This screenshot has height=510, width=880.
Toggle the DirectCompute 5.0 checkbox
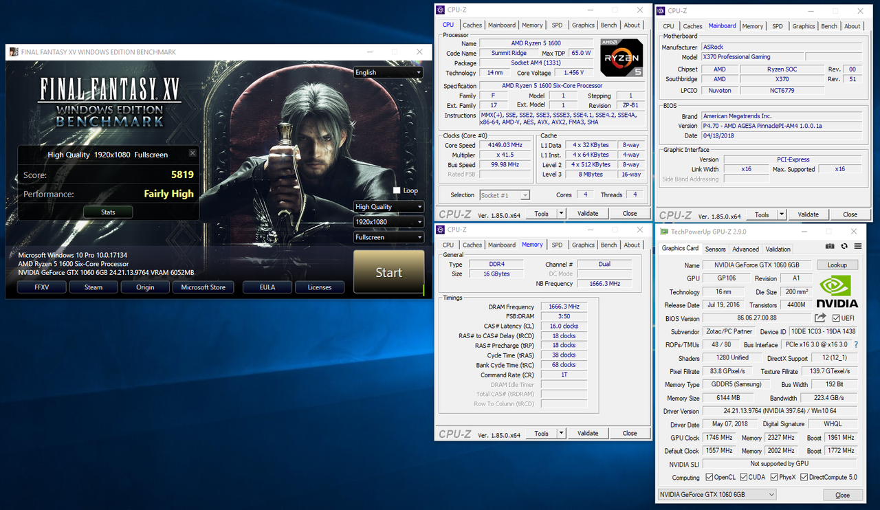pyautogui.click(x=804, y=477)
